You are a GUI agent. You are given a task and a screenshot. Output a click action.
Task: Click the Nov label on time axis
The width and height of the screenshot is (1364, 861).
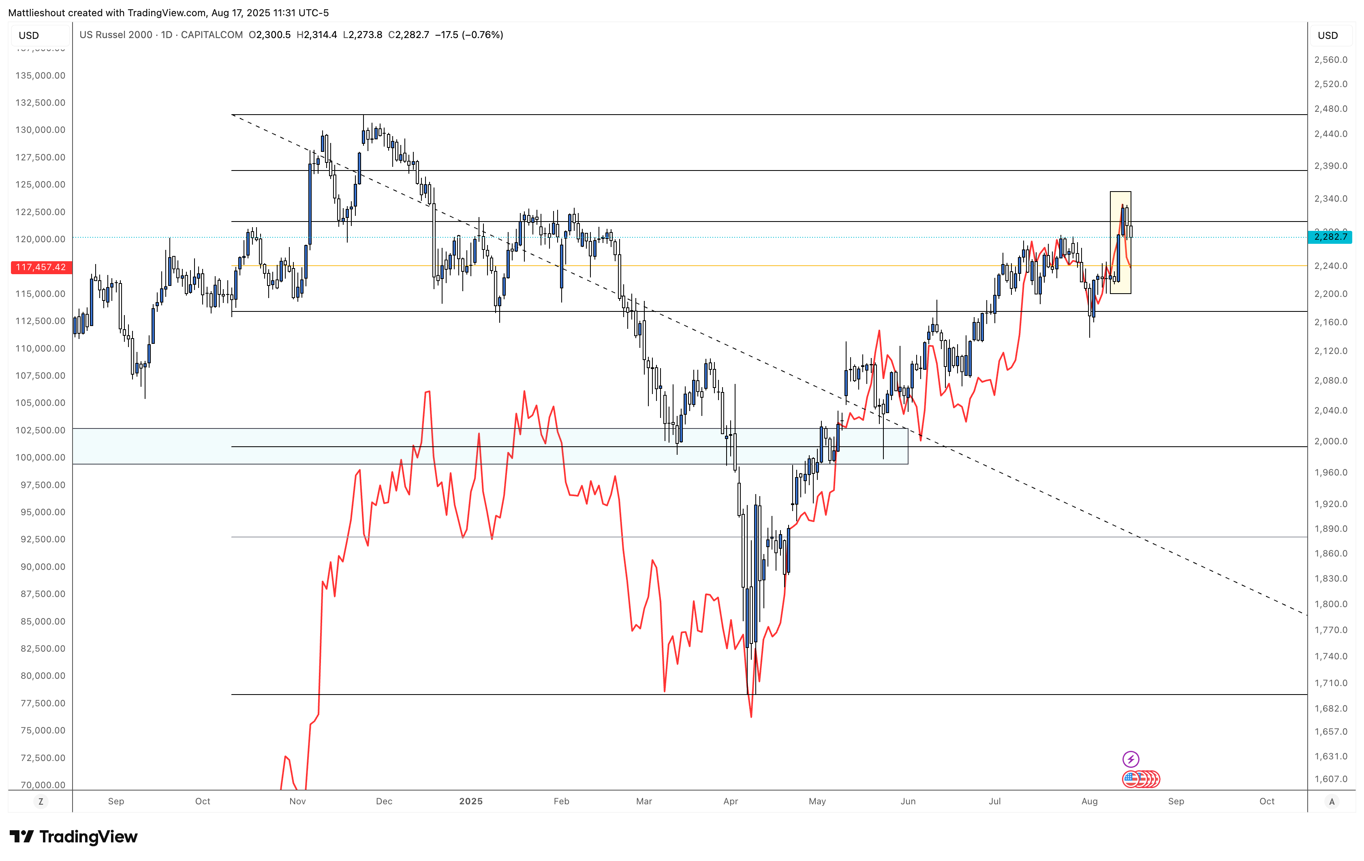point(297,801)
